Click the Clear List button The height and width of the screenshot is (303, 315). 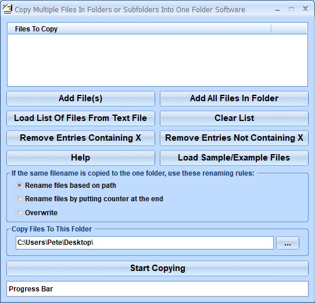(x=234, y=118)
